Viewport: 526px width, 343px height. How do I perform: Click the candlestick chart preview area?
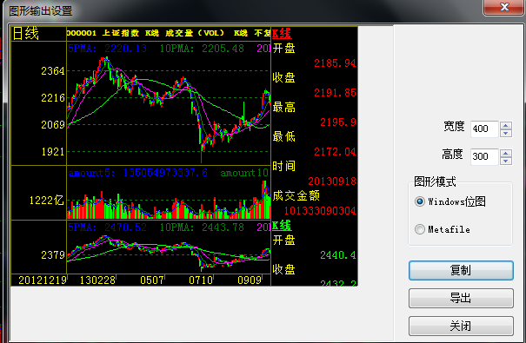tap(169, 103)
